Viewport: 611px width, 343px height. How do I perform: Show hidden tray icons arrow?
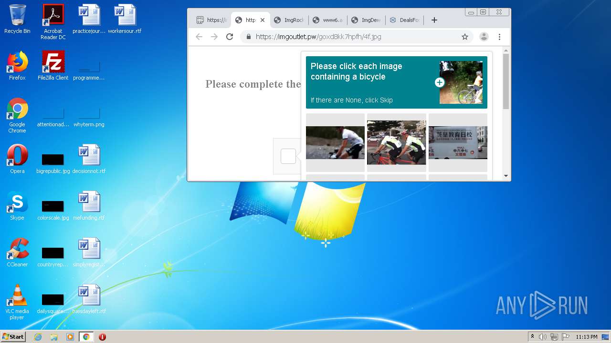point(532,337)
